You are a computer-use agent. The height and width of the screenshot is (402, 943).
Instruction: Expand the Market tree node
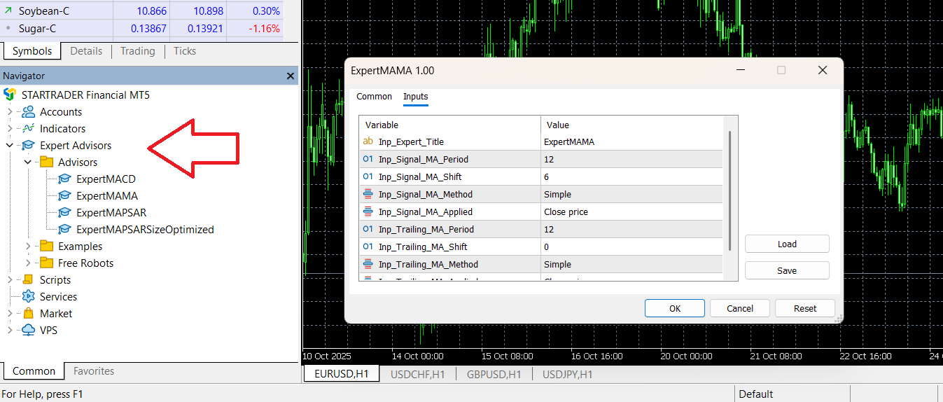click(x=10, y=313)
